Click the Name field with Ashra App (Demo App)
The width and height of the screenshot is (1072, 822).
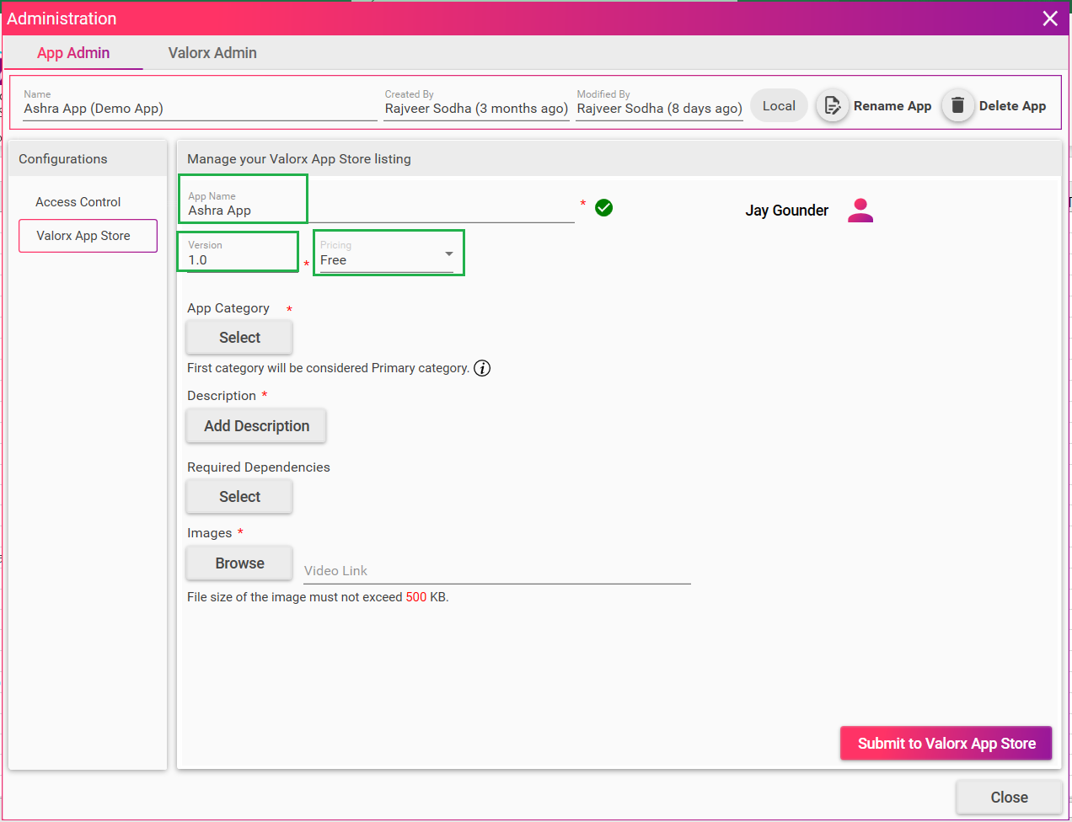(200, 104)
